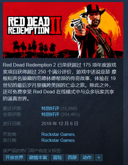Click the recent review count 15,956

(x=69, y=109)
